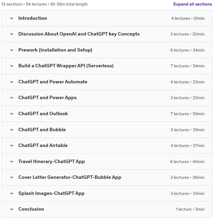The width and height of the screenshot is (213, 218).
Task: Click the chevron beside Splash Images-ChatGPT App
Action: (12, 193)
